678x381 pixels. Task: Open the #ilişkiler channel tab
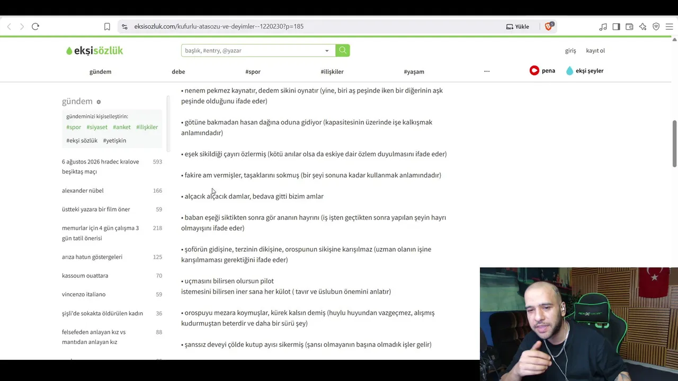pyautogui.click(x=332, y=72)
